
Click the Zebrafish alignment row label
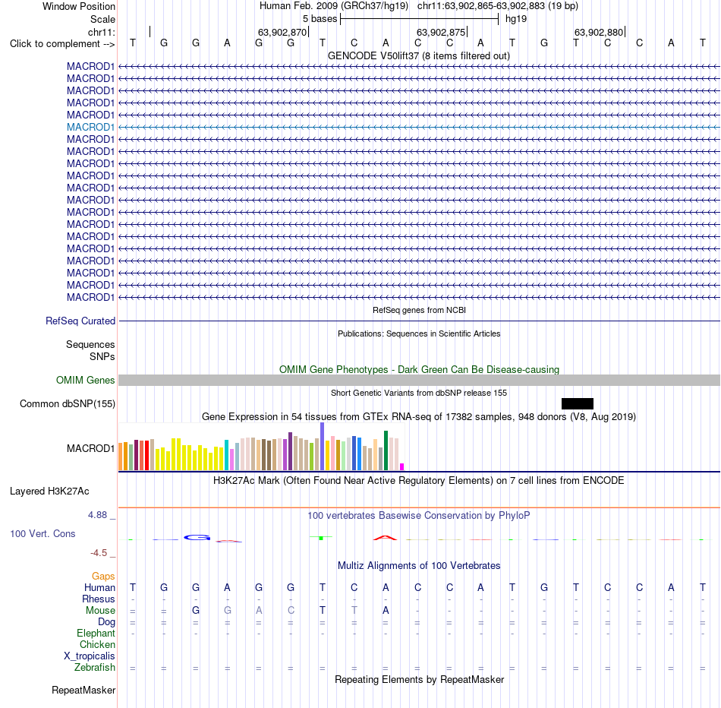(95, 667)
